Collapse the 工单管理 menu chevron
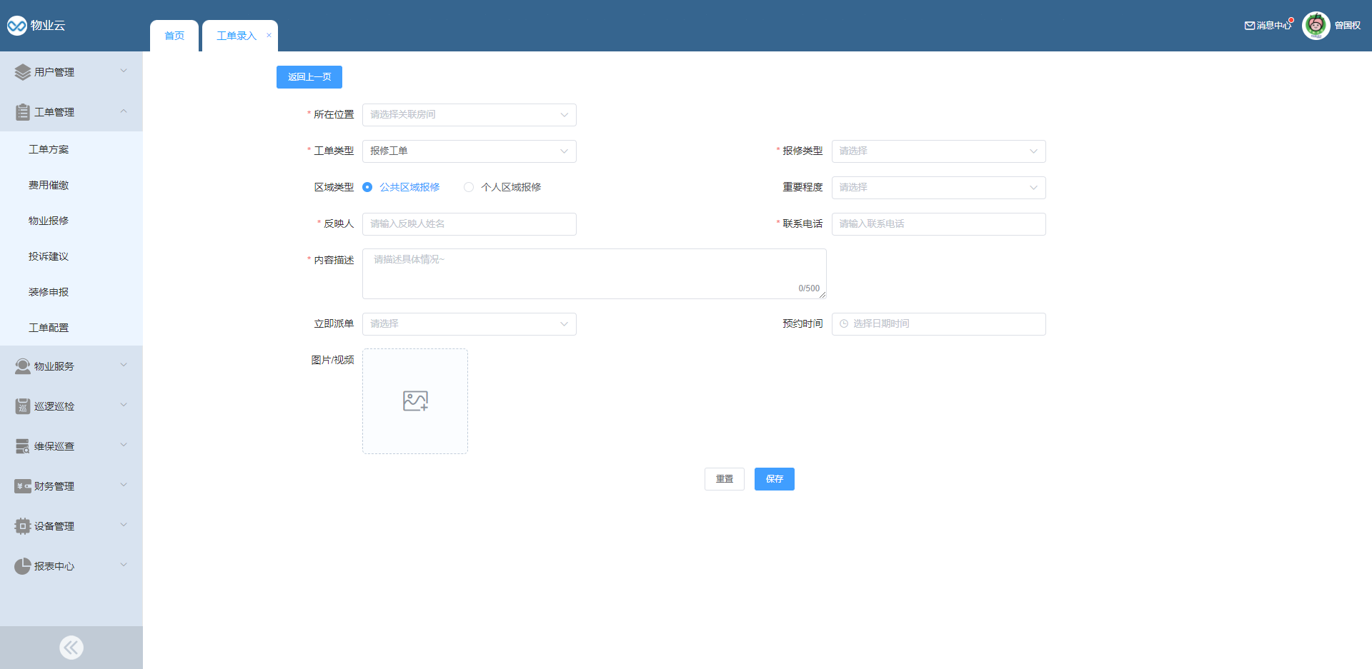 tap(124, 111)
